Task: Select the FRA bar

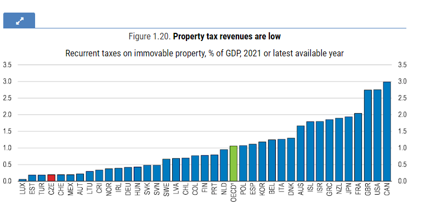Action: [x=358, y=147]
